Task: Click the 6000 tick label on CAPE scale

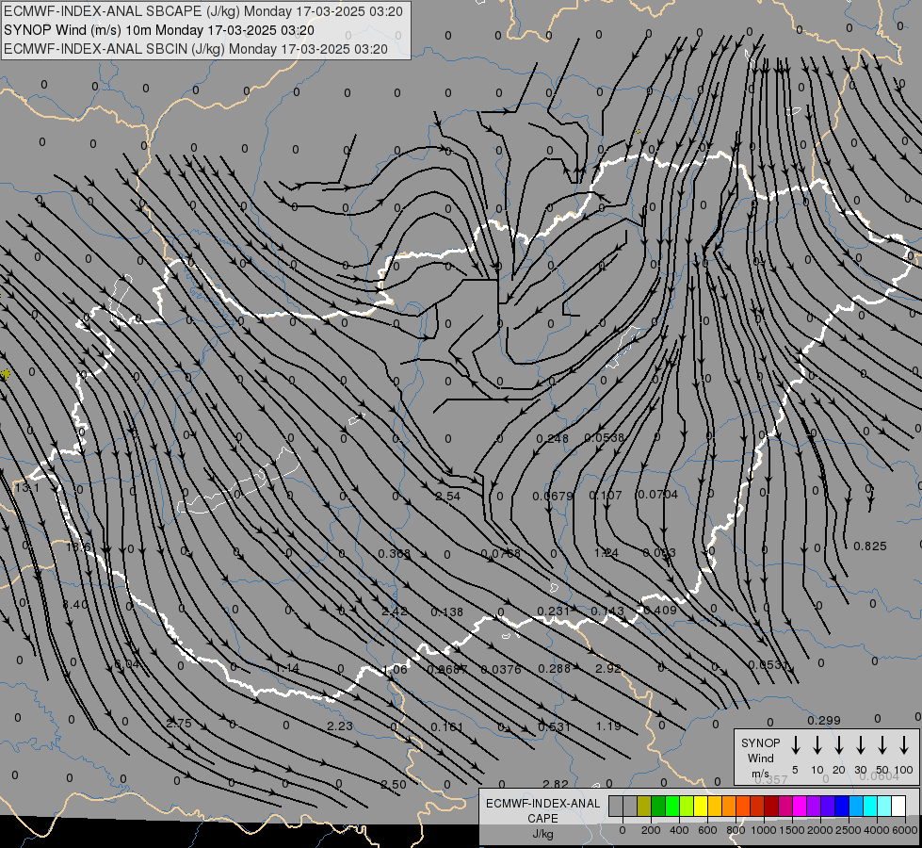Action: (905, 830)
